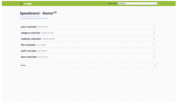Expand actor-controller with its chevron

pos(154,27)
